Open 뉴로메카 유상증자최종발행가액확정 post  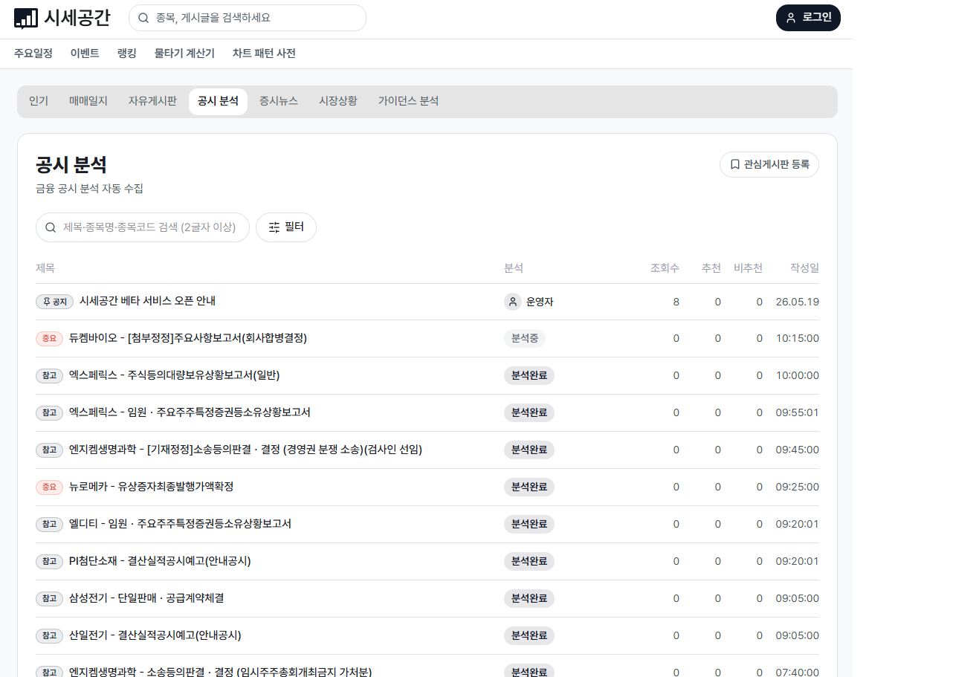pyautogui.click(x=152, y=487)
